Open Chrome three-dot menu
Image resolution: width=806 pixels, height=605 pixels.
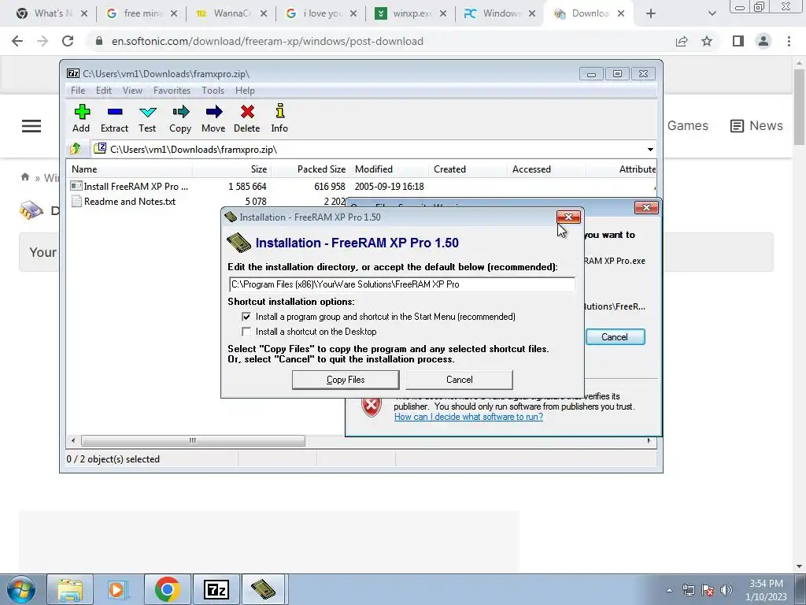click(x=789, y=41)
